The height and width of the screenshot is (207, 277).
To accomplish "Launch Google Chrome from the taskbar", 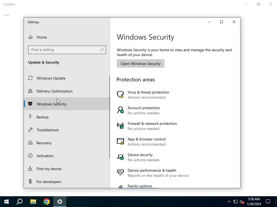I will pos(47,202).
